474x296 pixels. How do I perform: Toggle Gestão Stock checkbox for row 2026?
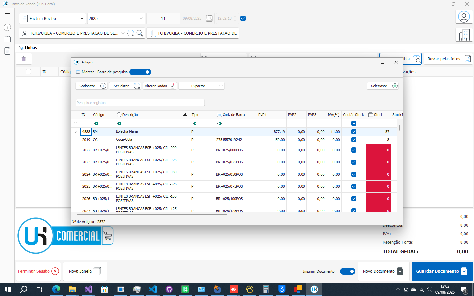pos(354,199)
